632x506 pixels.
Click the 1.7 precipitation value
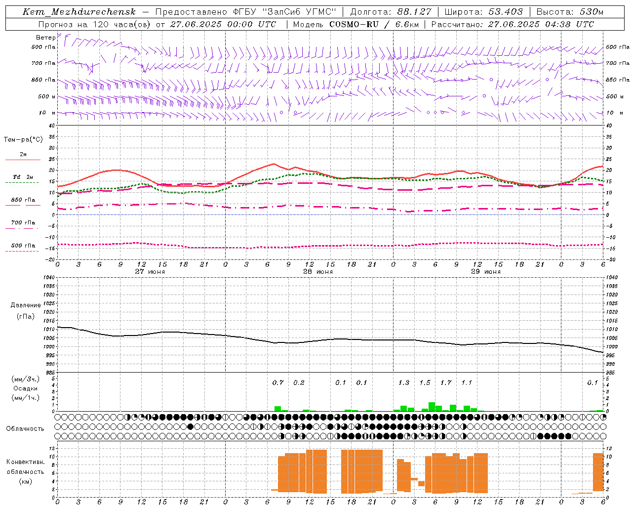[x=446, y=382]
